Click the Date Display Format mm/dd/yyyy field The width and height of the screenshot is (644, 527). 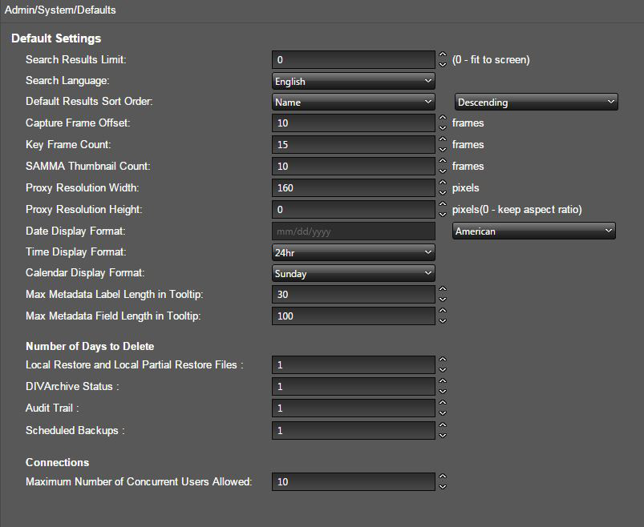(x=353, y=231)
